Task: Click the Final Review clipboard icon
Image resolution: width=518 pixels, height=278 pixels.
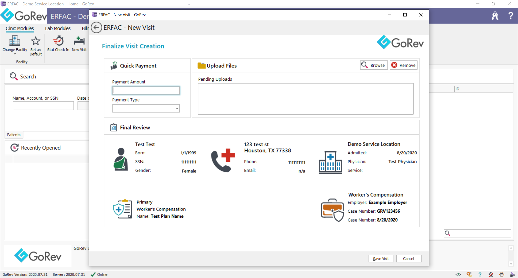Action: pyautogui.click(x=114, y=127)
